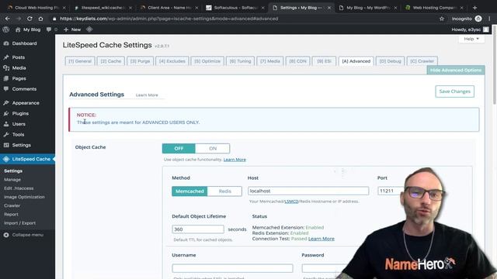Click Learn More after Connection Test

(321, 239)
